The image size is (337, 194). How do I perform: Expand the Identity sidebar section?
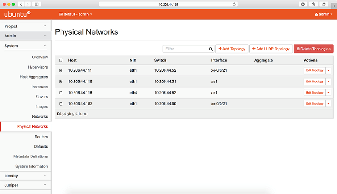click(25, 176)
